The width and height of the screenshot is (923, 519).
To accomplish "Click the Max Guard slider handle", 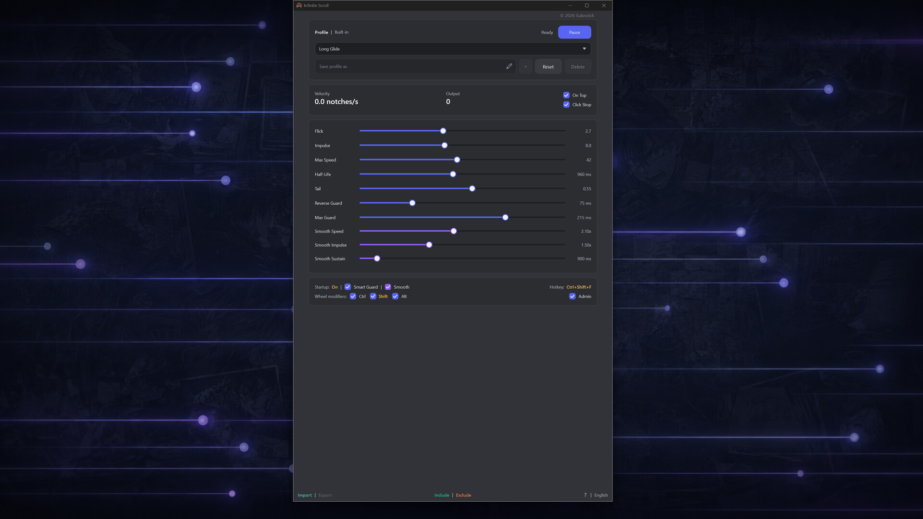I will (505, 217).
